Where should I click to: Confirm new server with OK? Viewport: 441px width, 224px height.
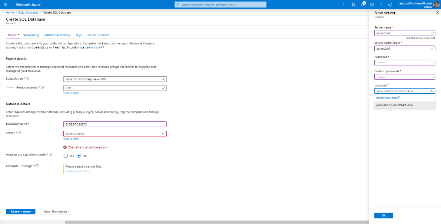[383, 215]
